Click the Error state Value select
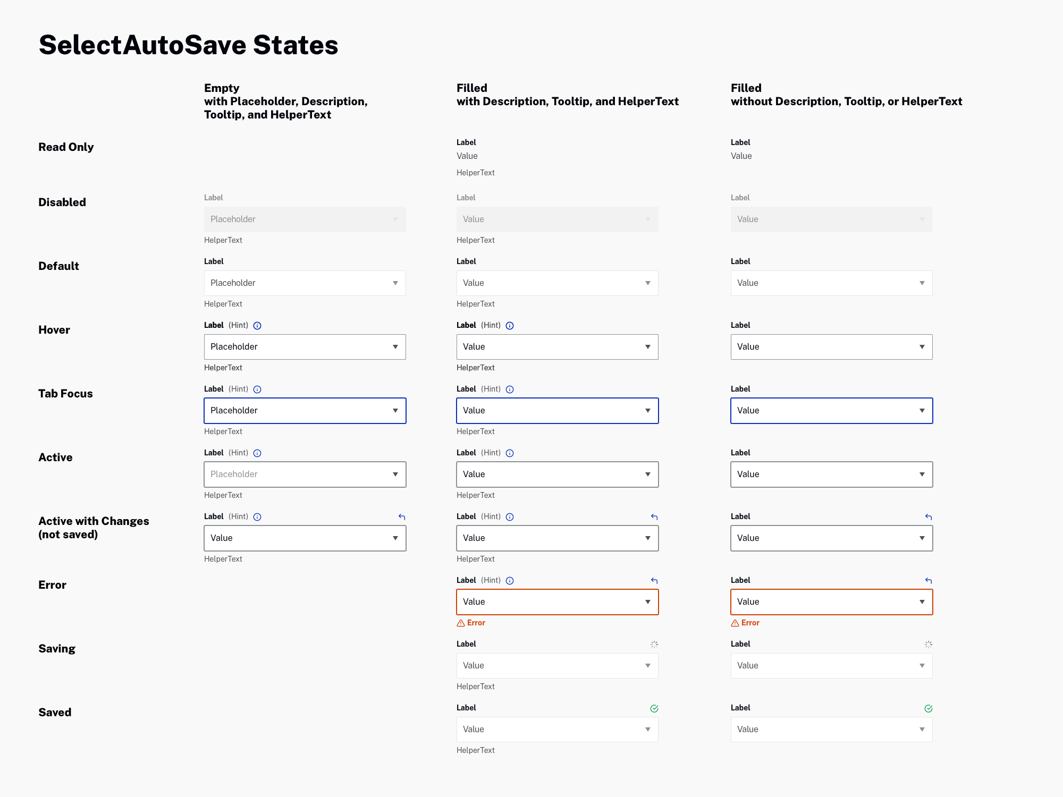Screen dimensions: 1063x797 tap(557, 601)
